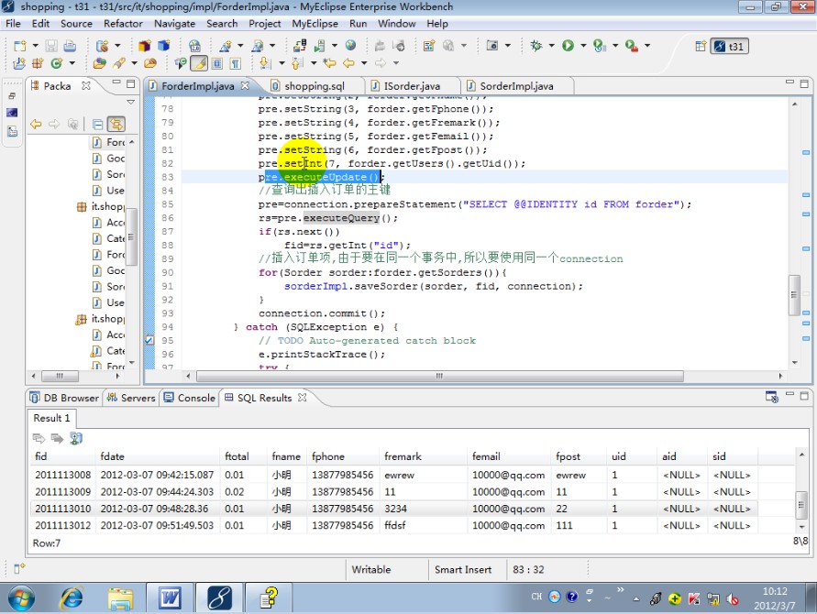Switch to the Console tab
The width and height of the screenshot is (817, 614).
tap(195, 398)
